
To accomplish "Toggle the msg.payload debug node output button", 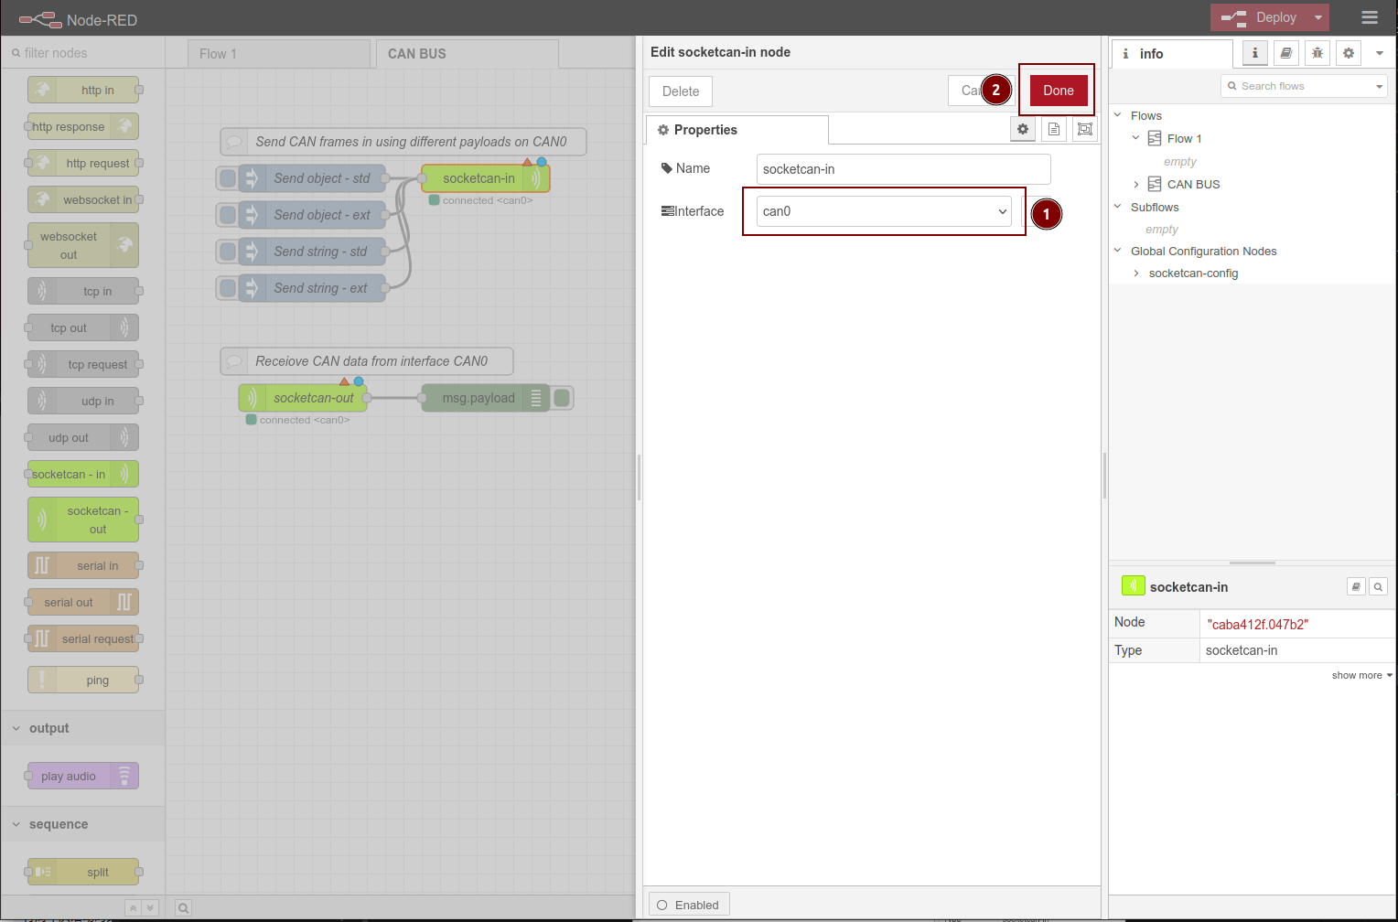I will coord(562,398).
